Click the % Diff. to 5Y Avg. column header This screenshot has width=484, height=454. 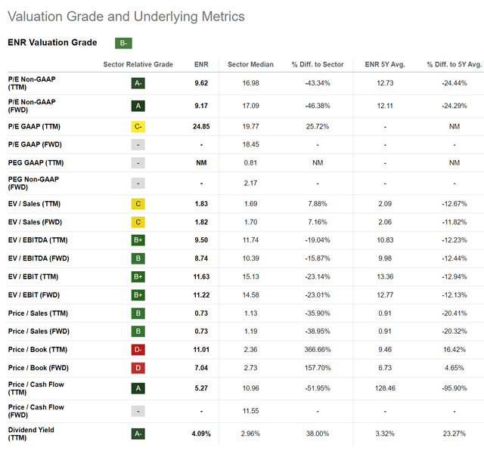pyautogui.click(x=455, y=64)
